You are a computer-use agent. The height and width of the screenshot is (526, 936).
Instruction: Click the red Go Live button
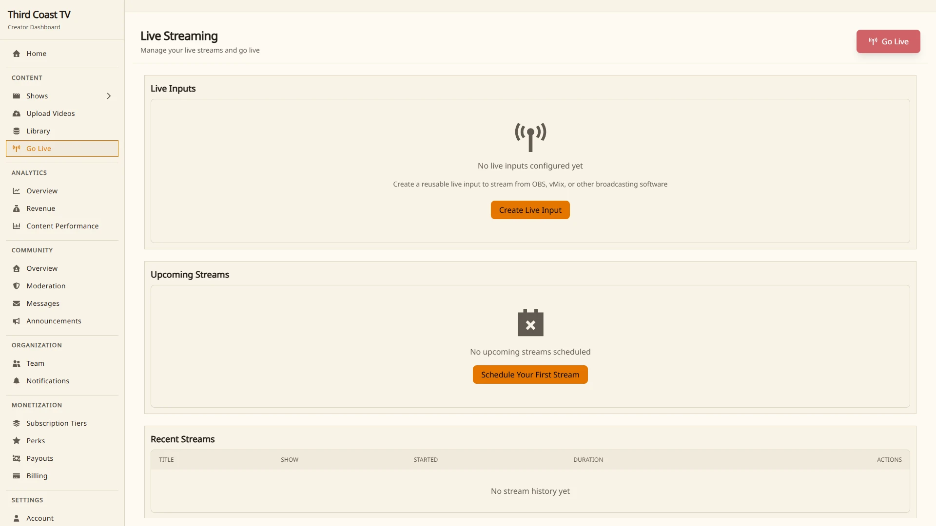pyautogui.click(x=888, y=41)
